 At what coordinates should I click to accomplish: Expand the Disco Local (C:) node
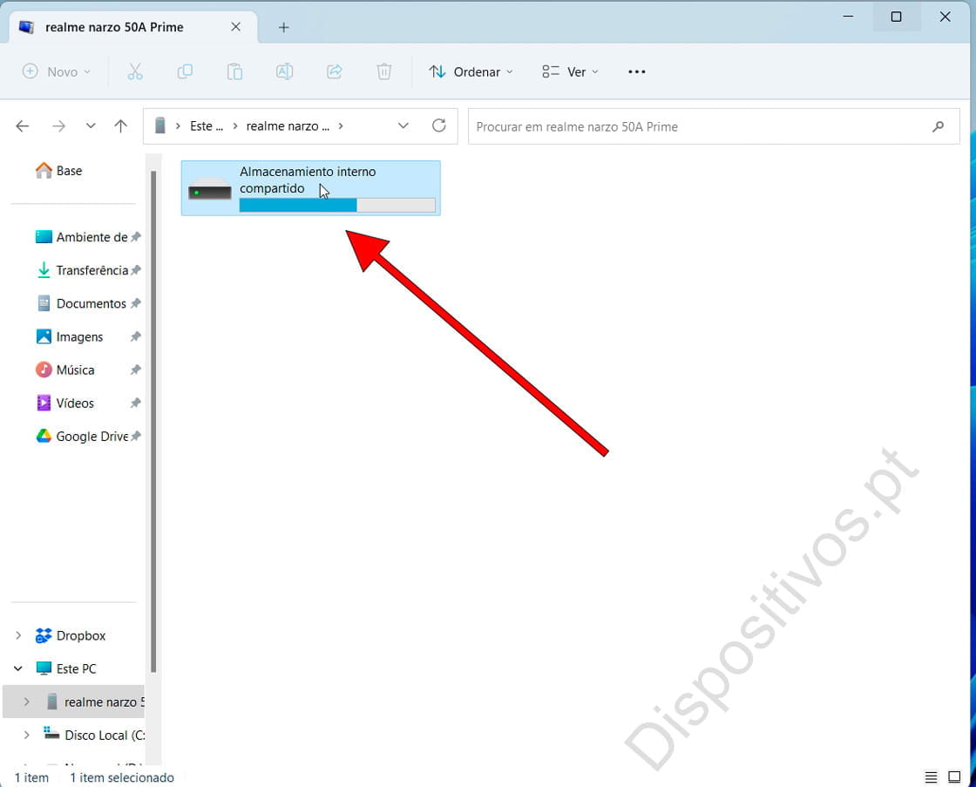click(x=27, y=736)
